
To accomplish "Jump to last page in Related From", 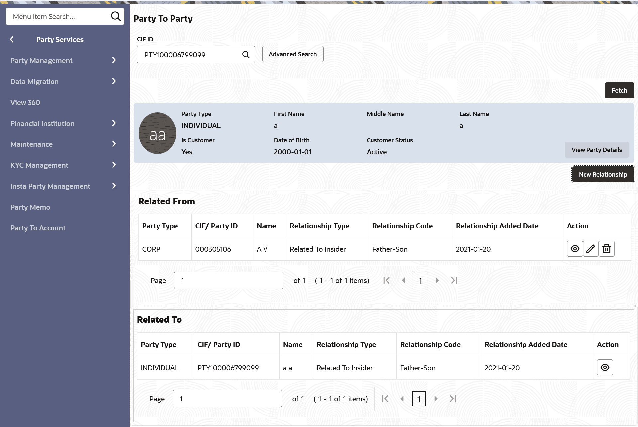I will pyautogui.click(x=454, y=280).
